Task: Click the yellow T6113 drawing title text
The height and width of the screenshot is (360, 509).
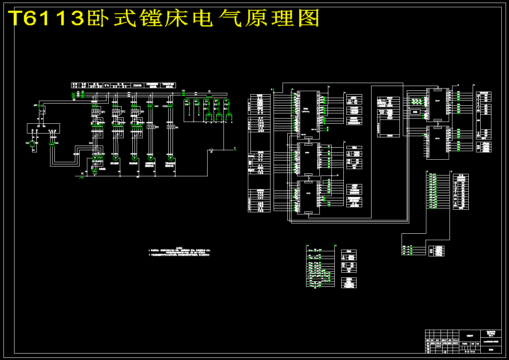Action: [x=164, y=18]
